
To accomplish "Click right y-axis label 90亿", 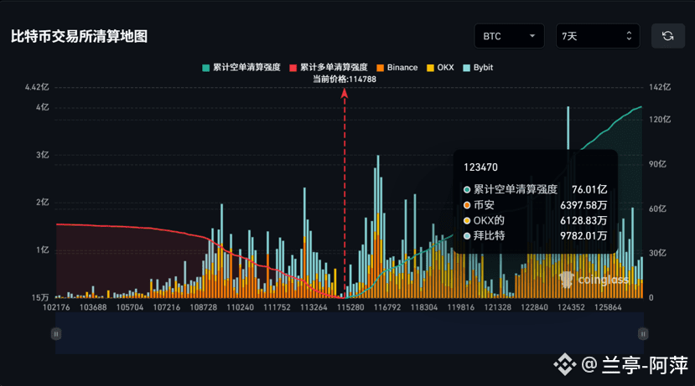I will (658, 164).
